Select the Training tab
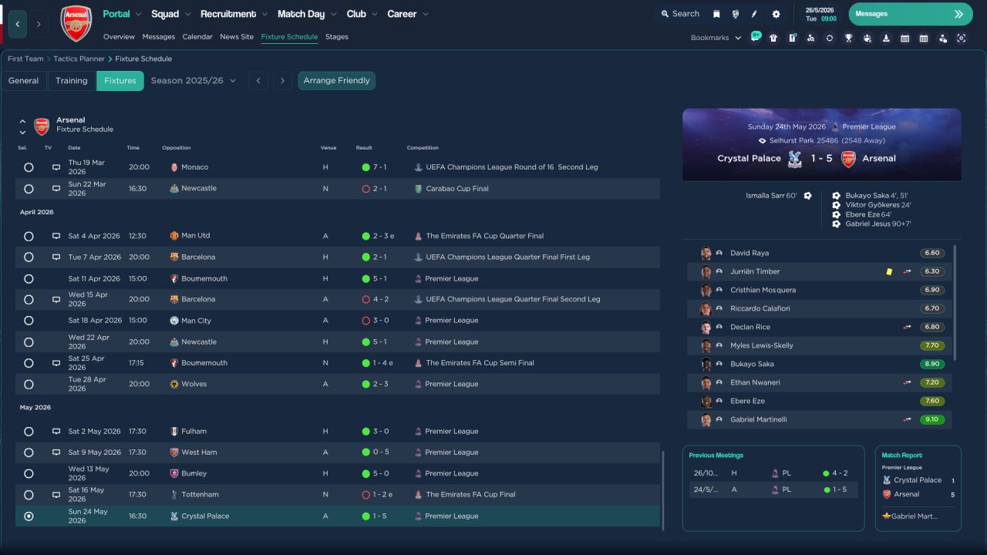The height and width of the screenshot is (555, 987). coord(72,80)
